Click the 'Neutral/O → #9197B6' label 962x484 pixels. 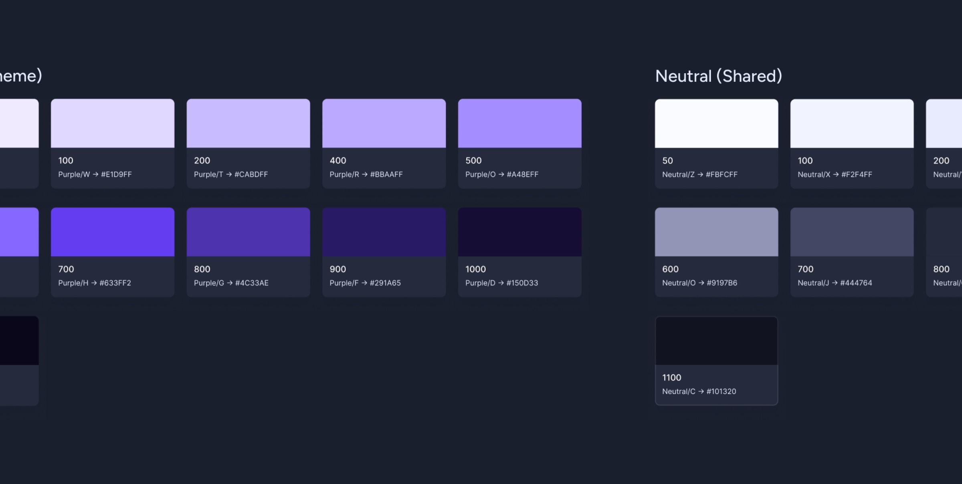700,283
